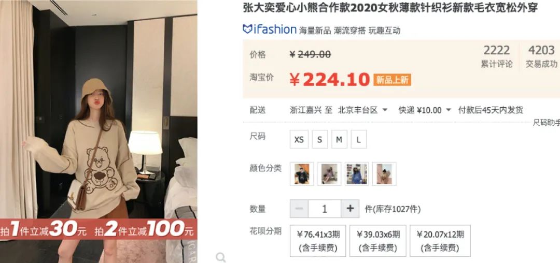Select size XS
Viewport: 560px width, 263px height.
[299, 140]
